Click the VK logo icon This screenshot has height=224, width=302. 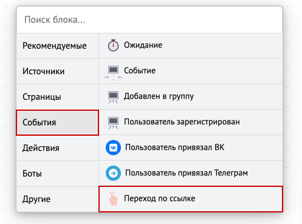click(x=113, y=147)
